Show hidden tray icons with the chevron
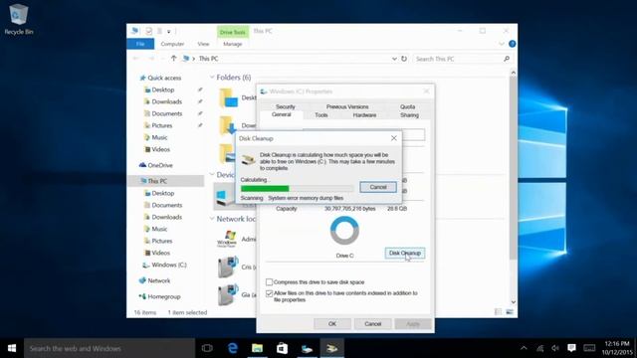This screenshot has width=637, height=358. (525, 348)
